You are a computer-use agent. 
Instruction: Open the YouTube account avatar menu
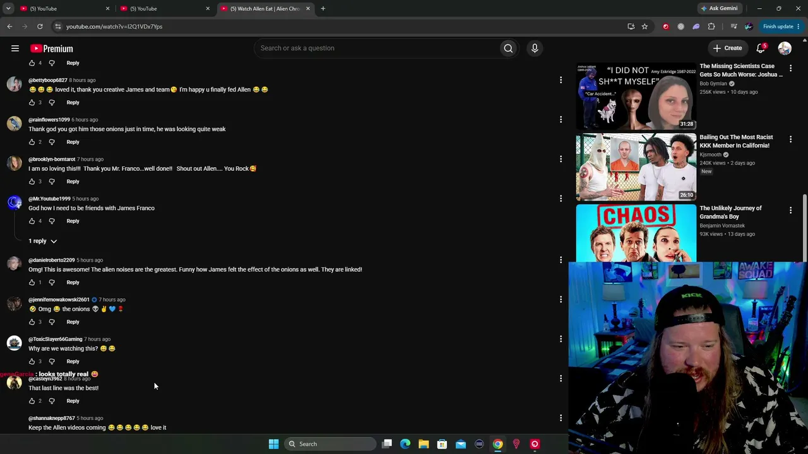pos(785,48)
